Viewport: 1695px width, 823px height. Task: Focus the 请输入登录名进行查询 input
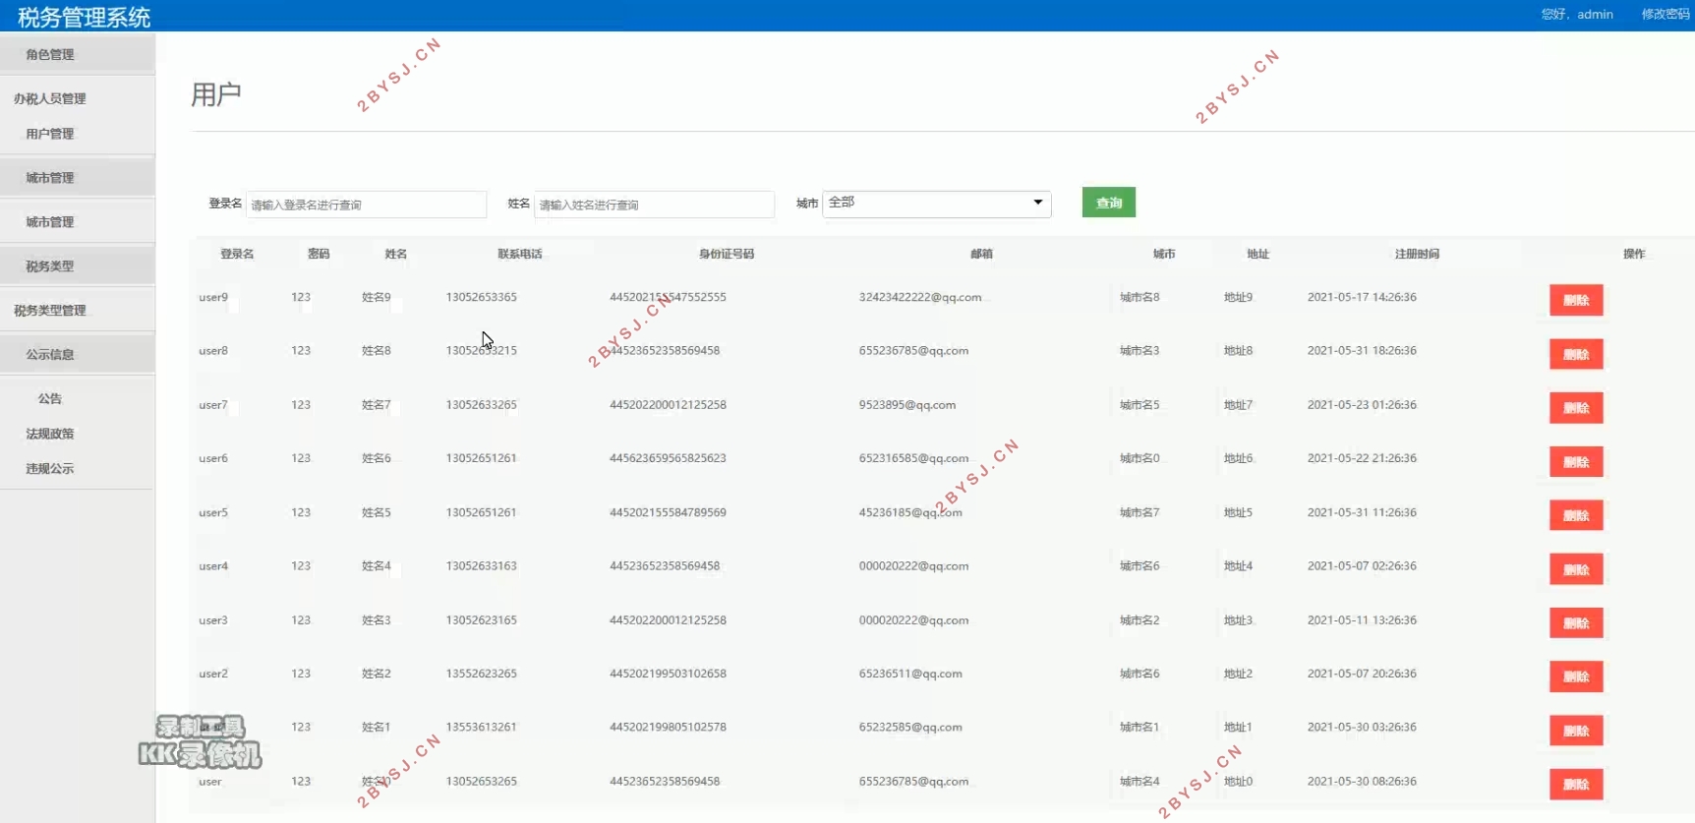point(366,205)
